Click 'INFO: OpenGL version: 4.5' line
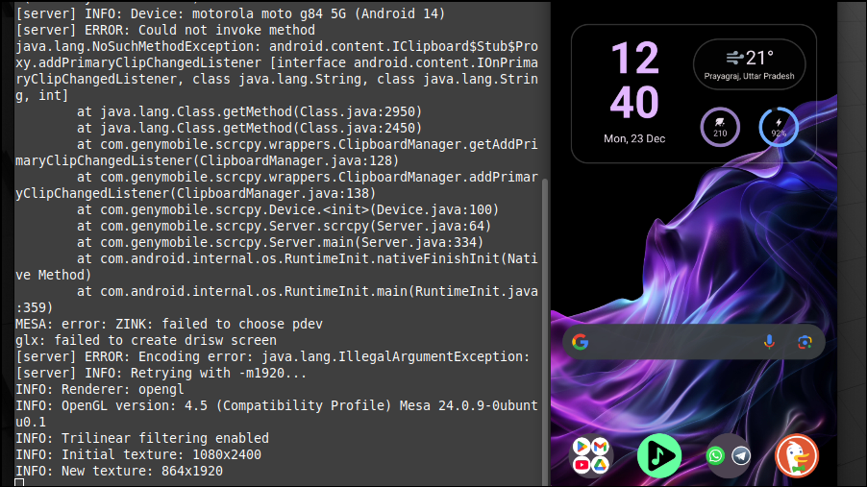867x487 pixels. pyautogui.click(x=277, y=413)
